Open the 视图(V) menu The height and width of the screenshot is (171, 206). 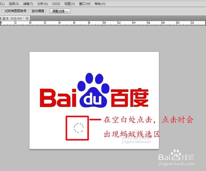(70, 4)
